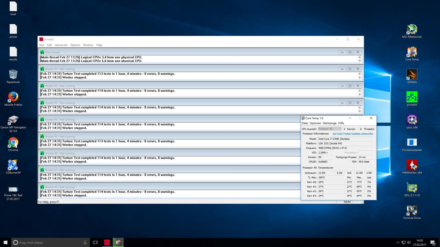This screenshot has height=247, width=440.
Task: Open the Papierkorb recycle bin
Action: click(13, 76)
